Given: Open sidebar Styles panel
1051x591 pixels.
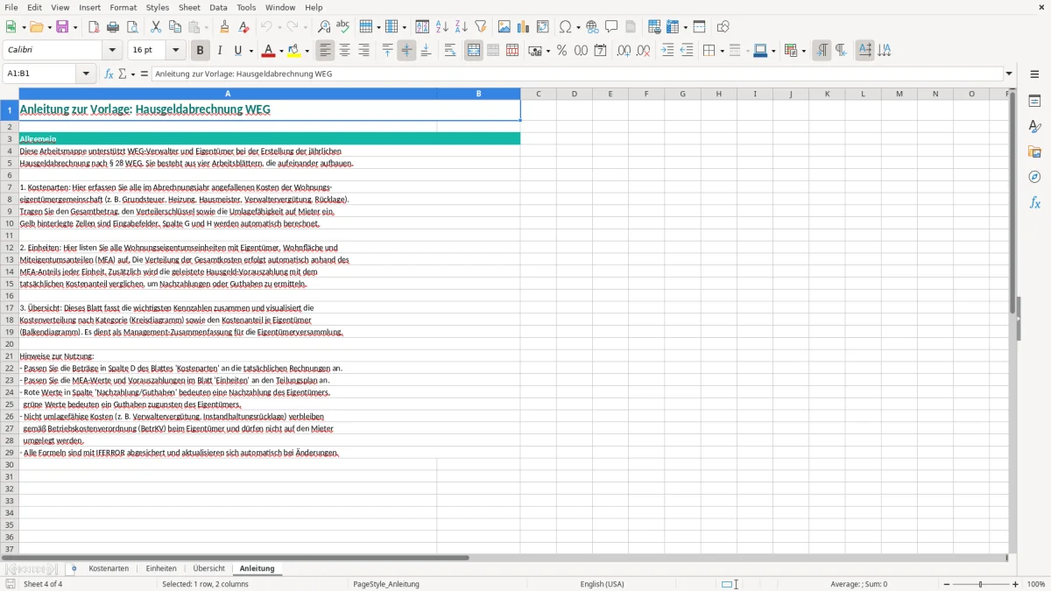Looking at the screenshot, I should point(1034,126).
